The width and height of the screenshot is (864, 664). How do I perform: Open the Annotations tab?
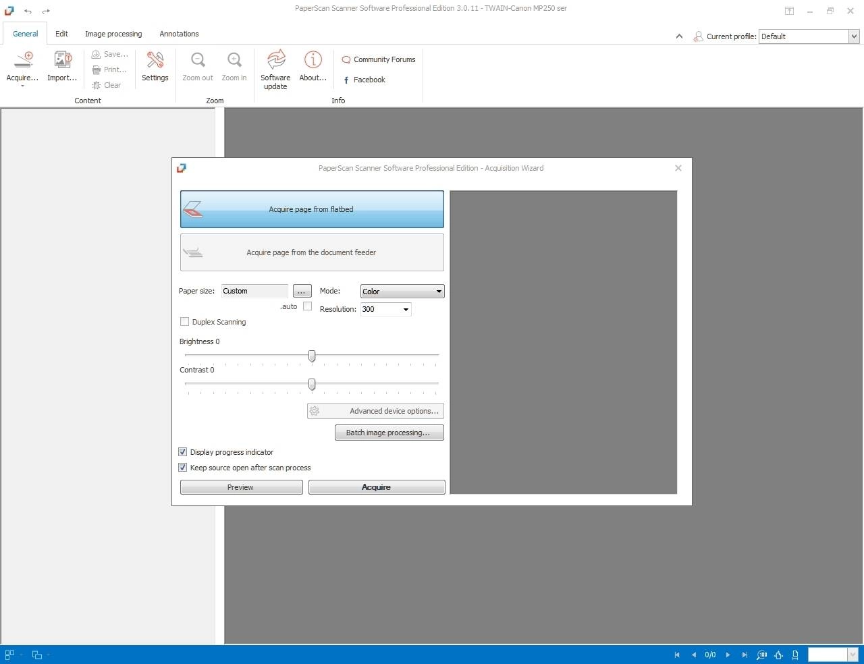click(179, 34)
